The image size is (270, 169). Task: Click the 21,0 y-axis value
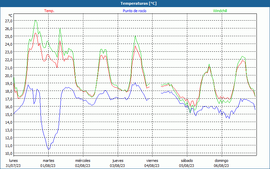(x=9, y=68)
